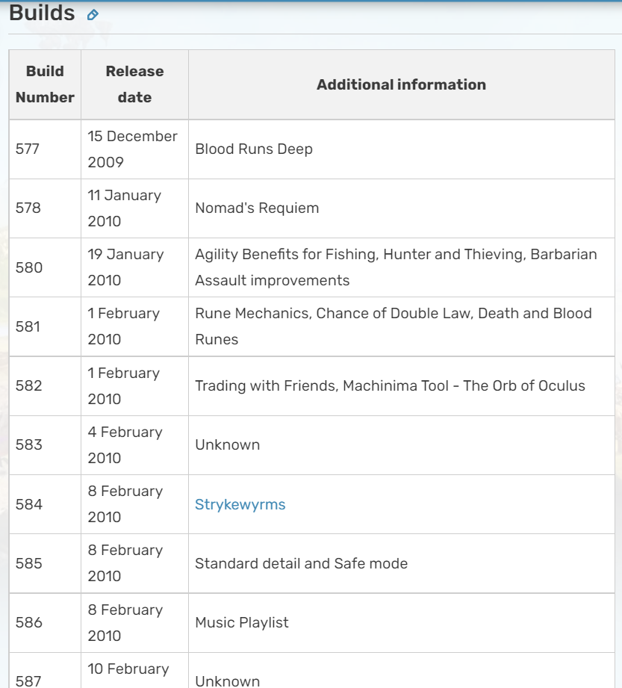Click the Release date column header
Viewport: 622px width, 688px height.
(134, 84)
